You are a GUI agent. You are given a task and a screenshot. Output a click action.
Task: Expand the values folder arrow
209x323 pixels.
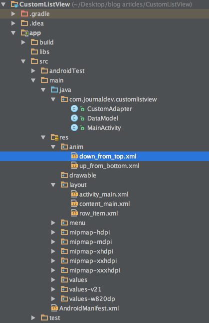pos(53,279)
